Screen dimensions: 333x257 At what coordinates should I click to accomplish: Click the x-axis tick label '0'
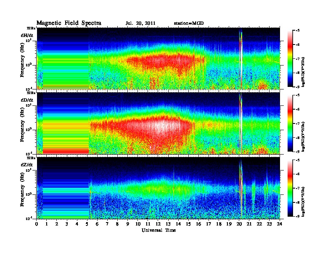coord(37,224)
